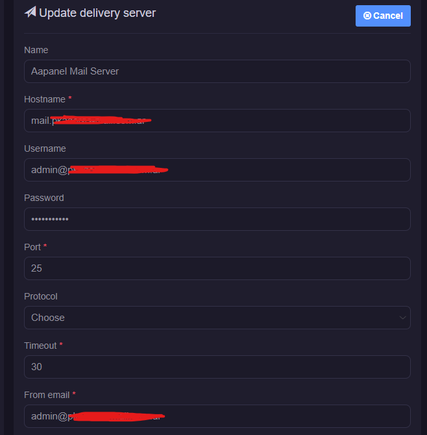
Task: Click the circled X icon in Cancel
Action: point(367,16)
